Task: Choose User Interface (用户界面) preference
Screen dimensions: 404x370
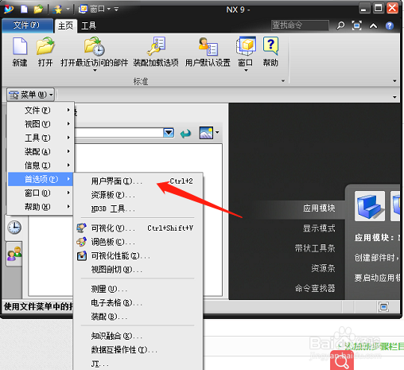Action: coord(138,181)
